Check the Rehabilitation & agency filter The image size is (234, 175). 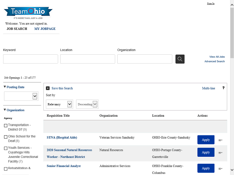click(x=5, y=169)
